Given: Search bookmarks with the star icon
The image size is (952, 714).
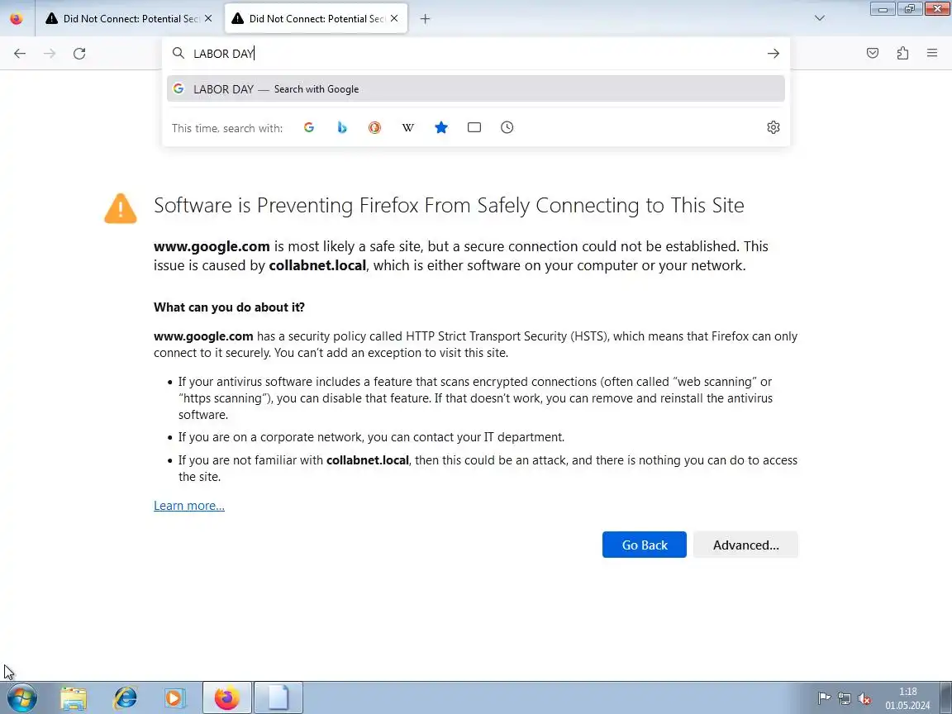Looking at the screenshot, I should pyautogui.click(x=441, y=127).
